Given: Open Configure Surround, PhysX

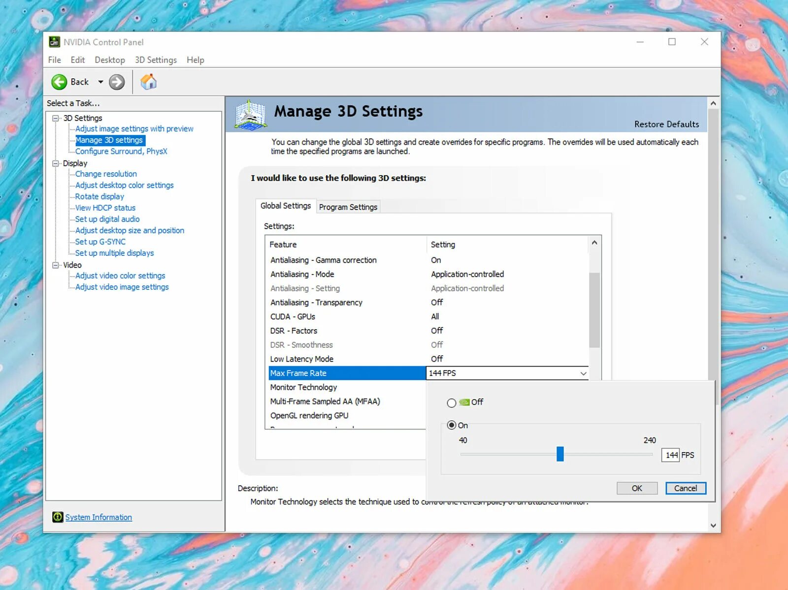Looking at the screenshot, I should pos(121,151).
